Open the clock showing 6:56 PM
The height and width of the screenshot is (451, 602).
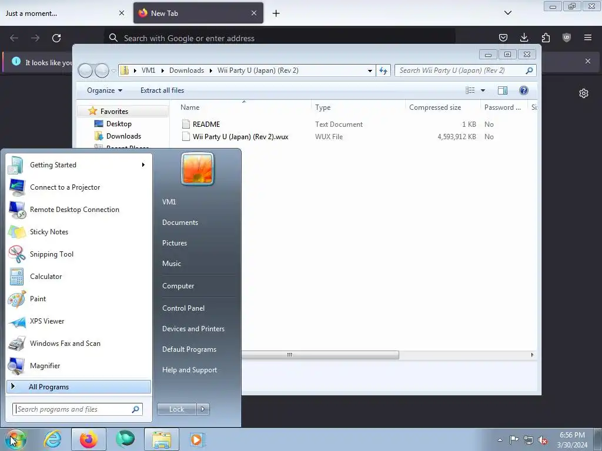pos(572,440)
